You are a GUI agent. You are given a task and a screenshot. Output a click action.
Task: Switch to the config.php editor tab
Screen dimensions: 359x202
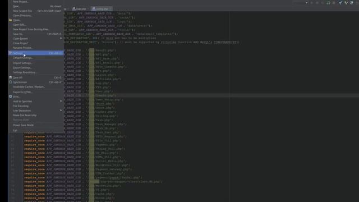(x=101, y=9)
